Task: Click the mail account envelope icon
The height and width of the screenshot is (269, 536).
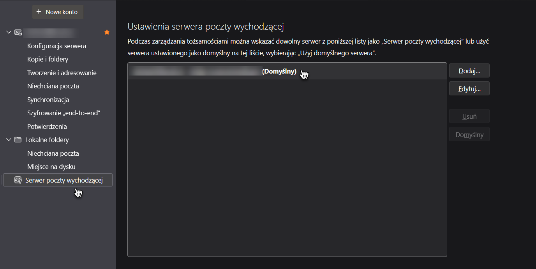Action: pyautogui.click(x=18, y=32)
